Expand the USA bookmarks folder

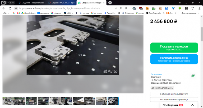point(6,13)
